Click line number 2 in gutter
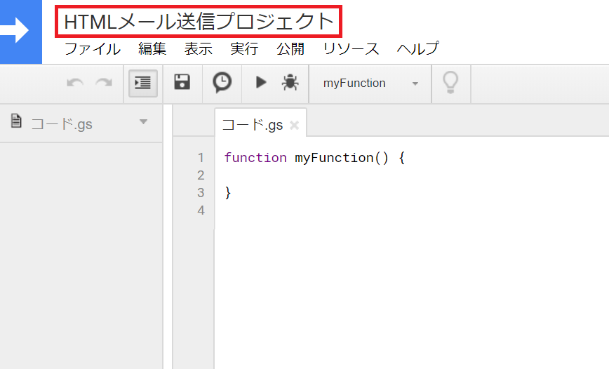Image resolution: width=609 pixels, height=369 pixels. click(x=201, y=175)
